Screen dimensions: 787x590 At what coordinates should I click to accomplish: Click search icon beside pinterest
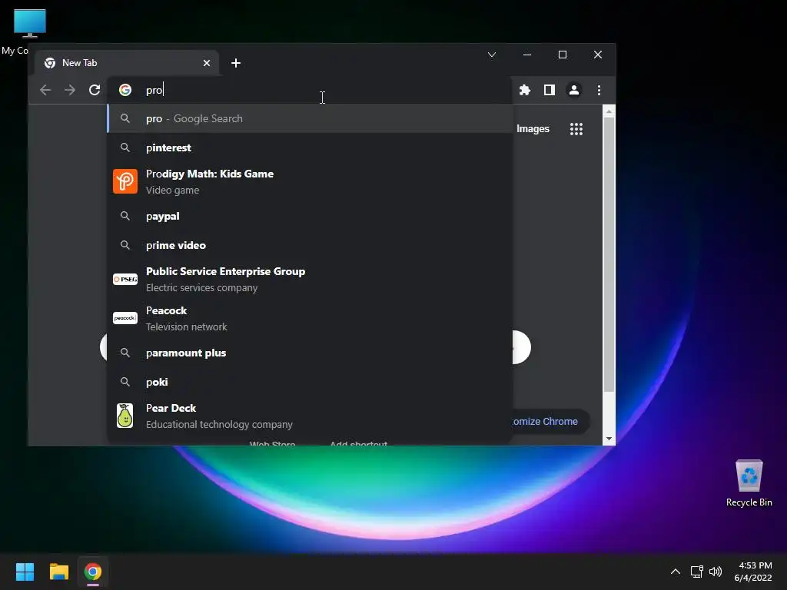(x=125, y=147)
